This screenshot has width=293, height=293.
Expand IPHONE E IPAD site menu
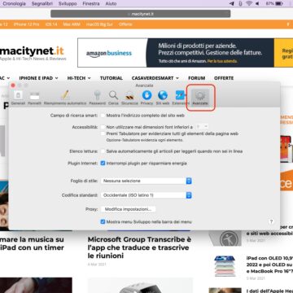[x=38, y=78]
